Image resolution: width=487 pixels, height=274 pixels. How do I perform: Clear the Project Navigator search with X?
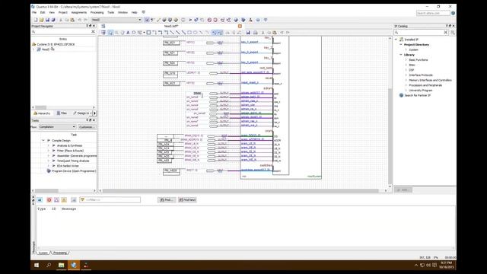93,32
